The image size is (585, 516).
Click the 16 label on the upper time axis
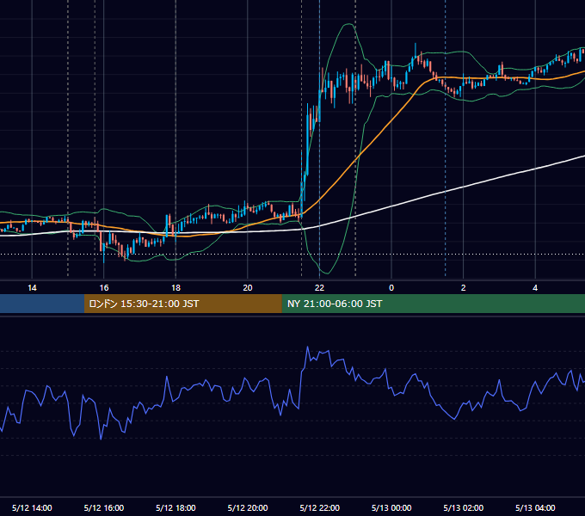pos(104,288)
